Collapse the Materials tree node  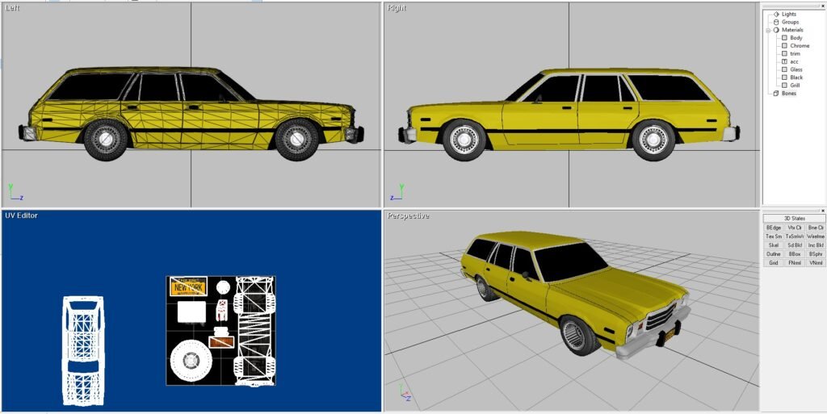pos(768,30)
